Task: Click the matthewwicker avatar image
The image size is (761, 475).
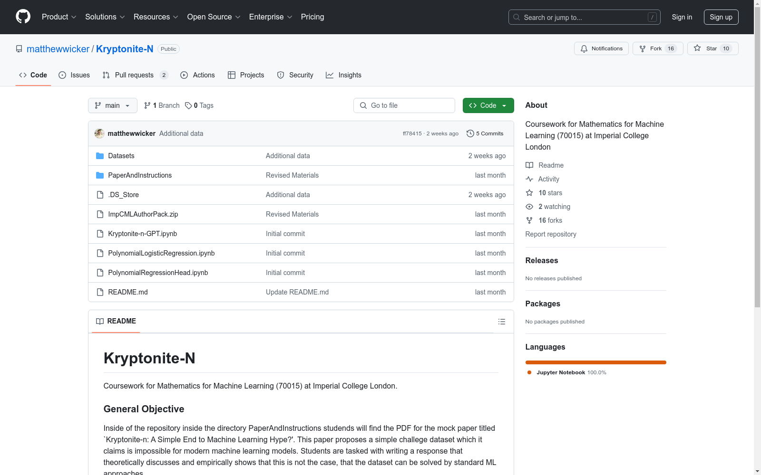Action: point(99,133)
